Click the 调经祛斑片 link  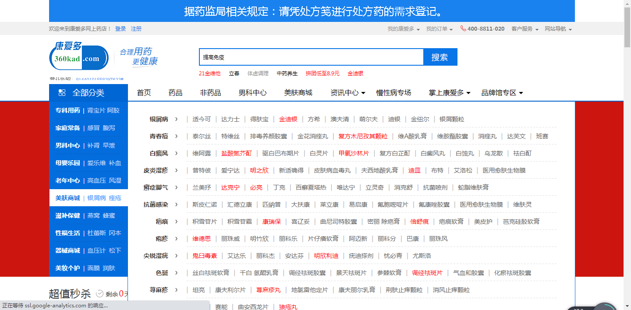pyautogui.click(x=427, y=273)
